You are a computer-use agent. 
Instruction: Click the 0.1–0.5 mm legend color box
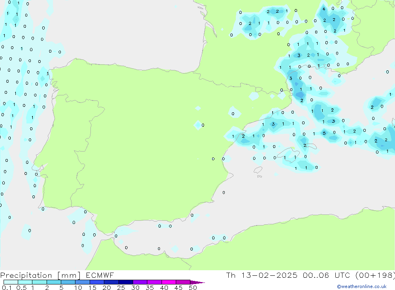[11, 282]
